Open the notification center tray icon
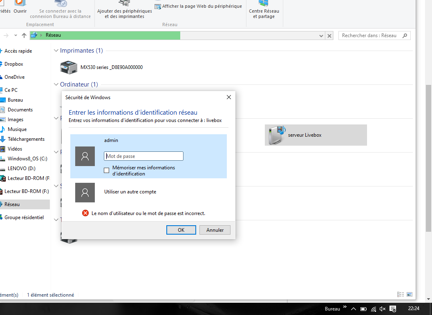 tap(393, 309)
